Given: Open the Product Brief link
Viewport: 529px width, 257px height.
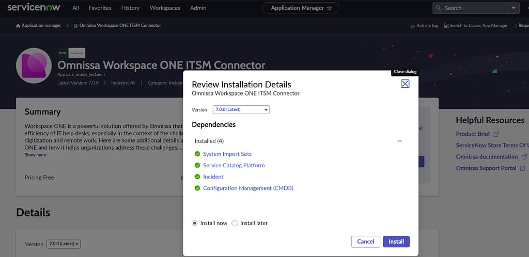Looking at the screenshot, I should point(473,134).
